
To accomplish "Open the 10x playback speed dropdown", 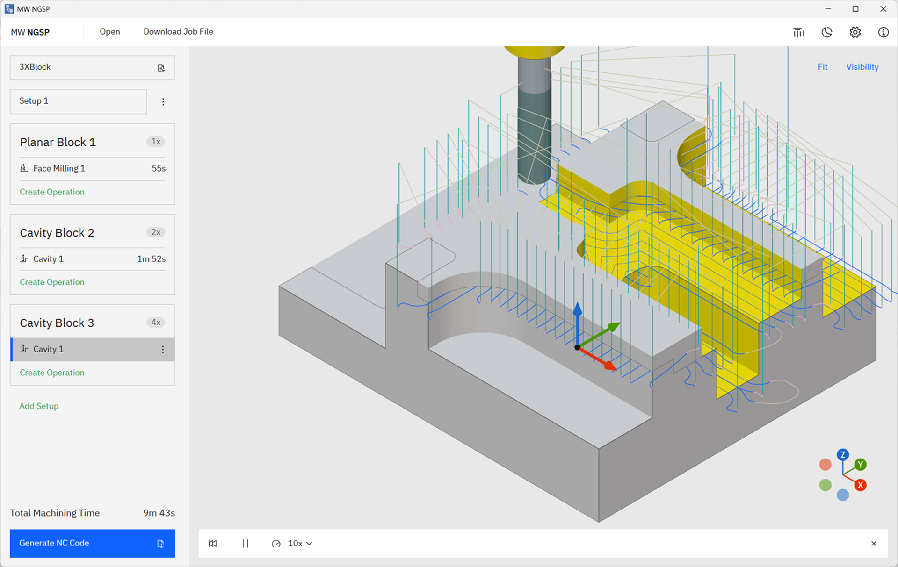I will coord(300,544).
